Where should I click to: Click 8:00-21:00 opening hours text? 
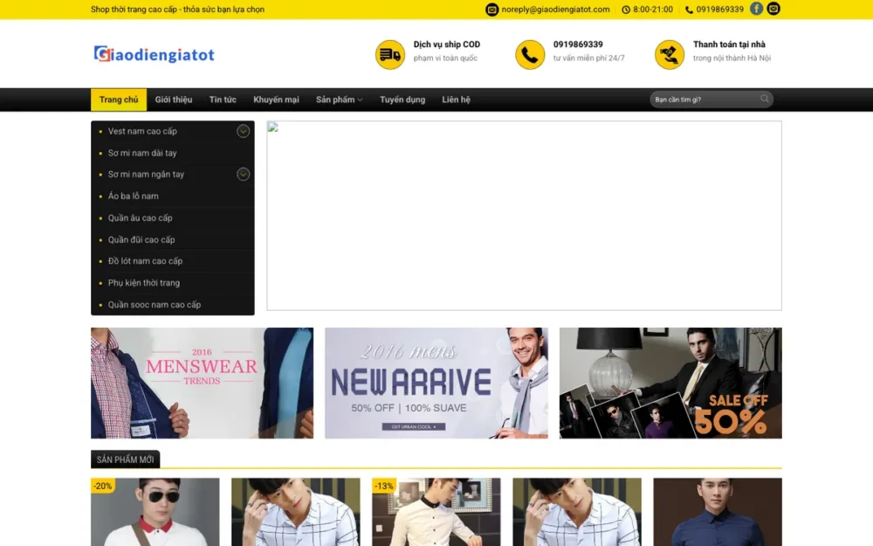[x=652, y=10]
